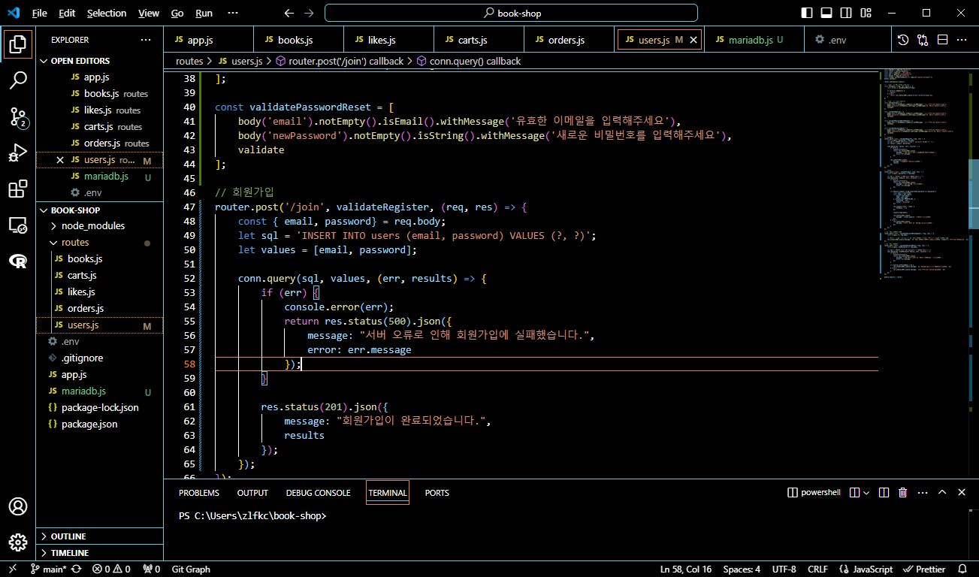Go back with the left arrow

289,14
